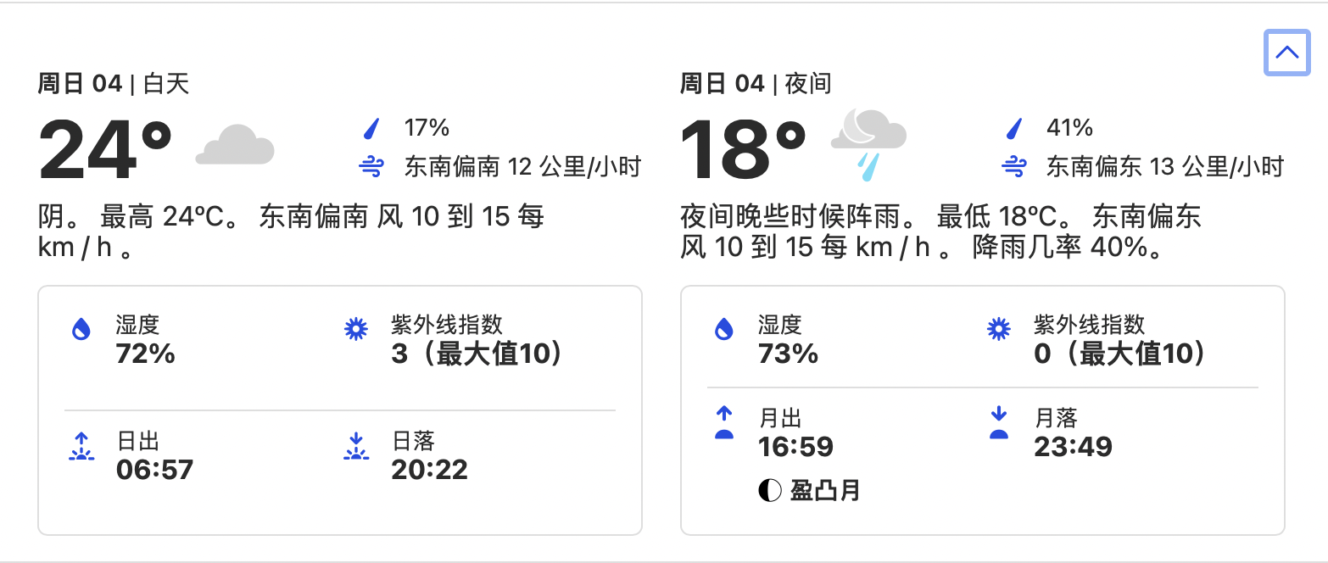Click the 24° daytime temperature
This screenshot has height=563, width=1328.
pos(106,149)
